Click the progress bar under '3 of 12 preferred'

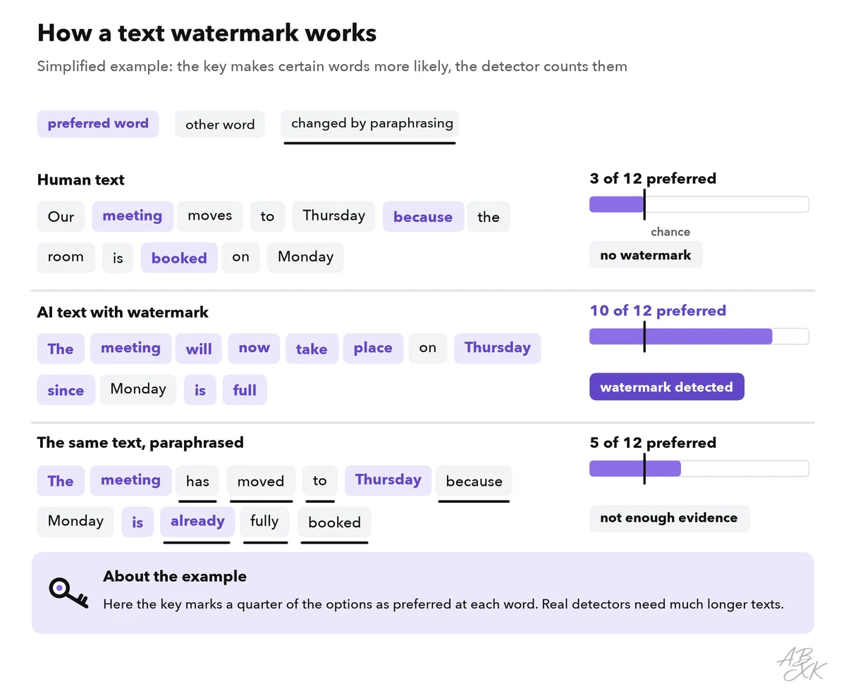click(699, 204)
